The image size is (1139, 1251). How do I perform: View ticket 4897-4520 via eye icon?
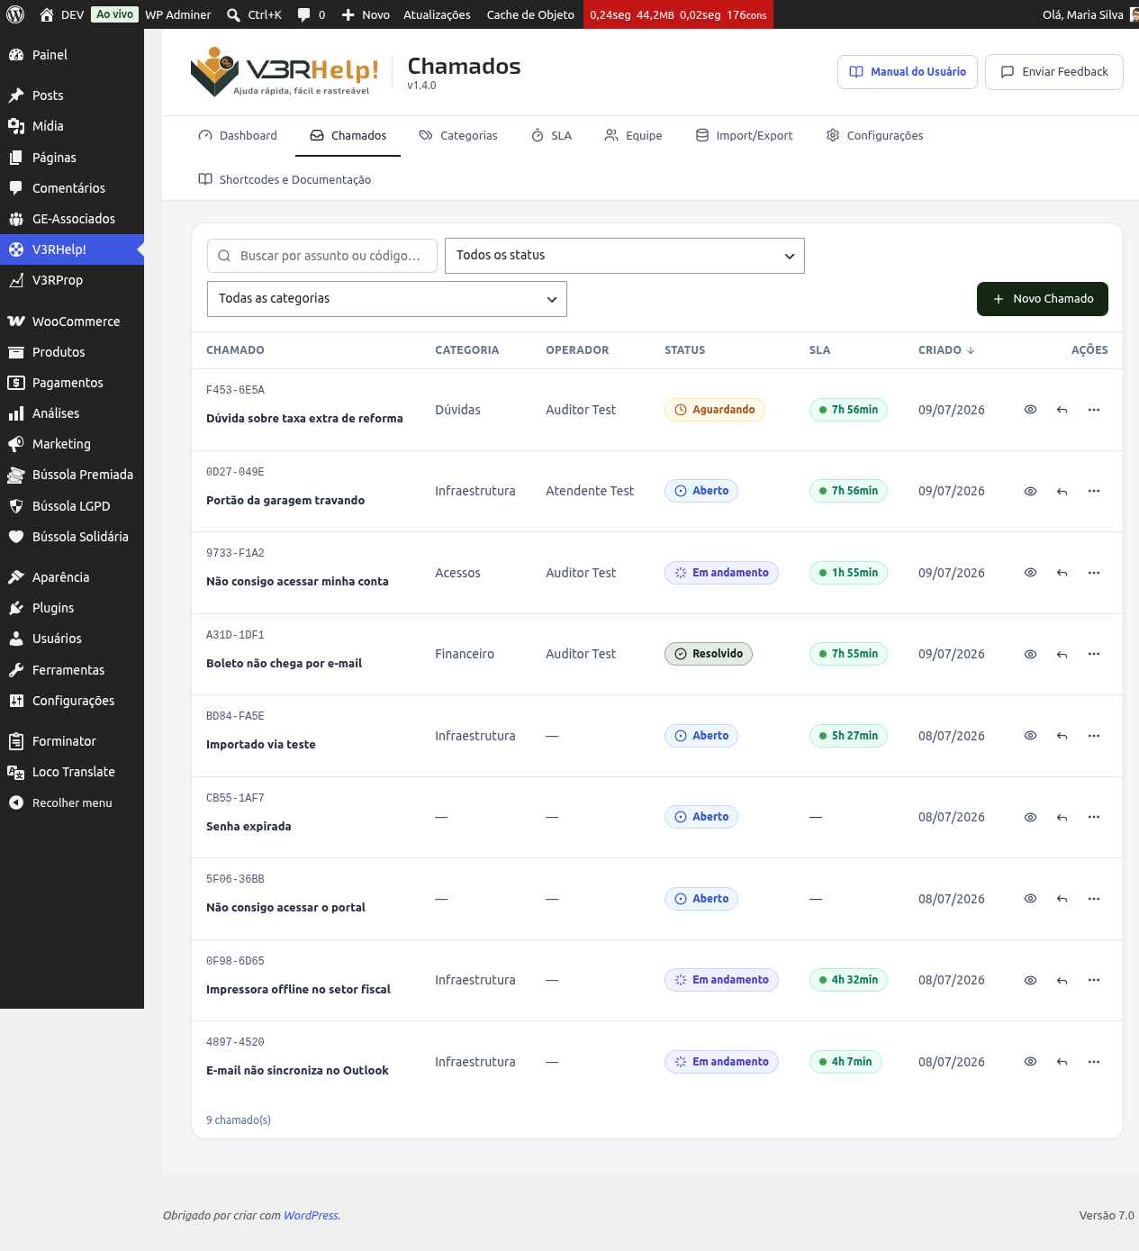click(1030, 1062)
